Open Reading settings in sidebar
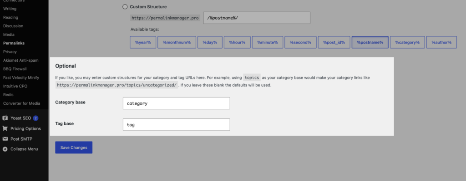This screenshot has width=466, height=181. pyautogui.click(x=11, y=17)
